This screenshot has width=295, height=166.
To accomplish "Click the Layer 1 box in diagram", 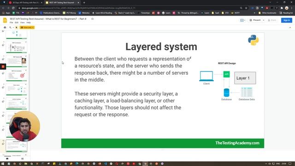I will click(x=245, y=78).
